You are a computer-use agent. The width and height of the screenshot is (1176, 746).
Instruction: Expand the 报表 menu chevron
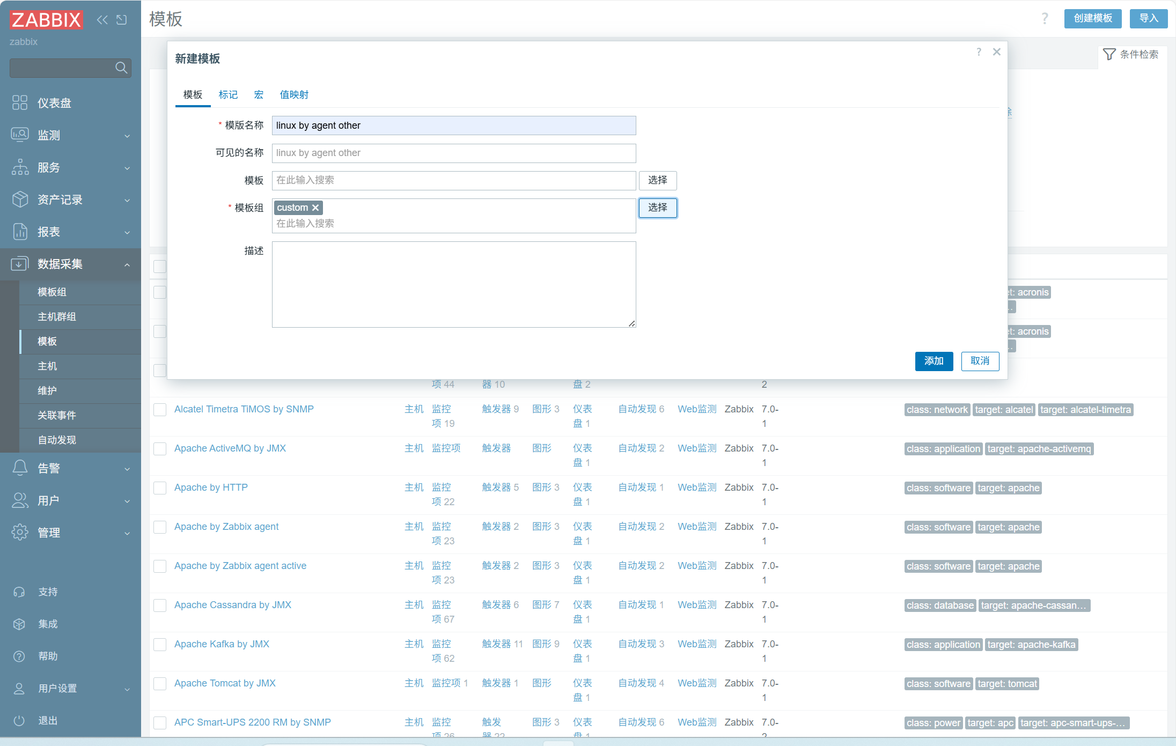click(x=127, y=232)
